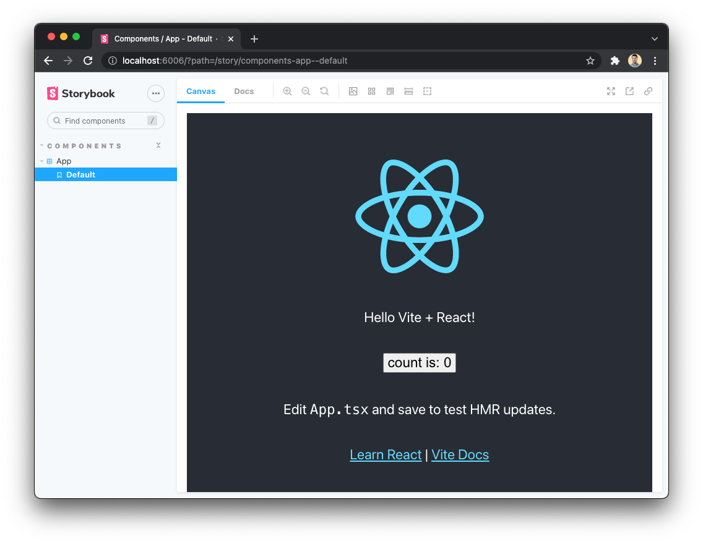
Task: Enter full screen canvas mode
Action: 611,91
